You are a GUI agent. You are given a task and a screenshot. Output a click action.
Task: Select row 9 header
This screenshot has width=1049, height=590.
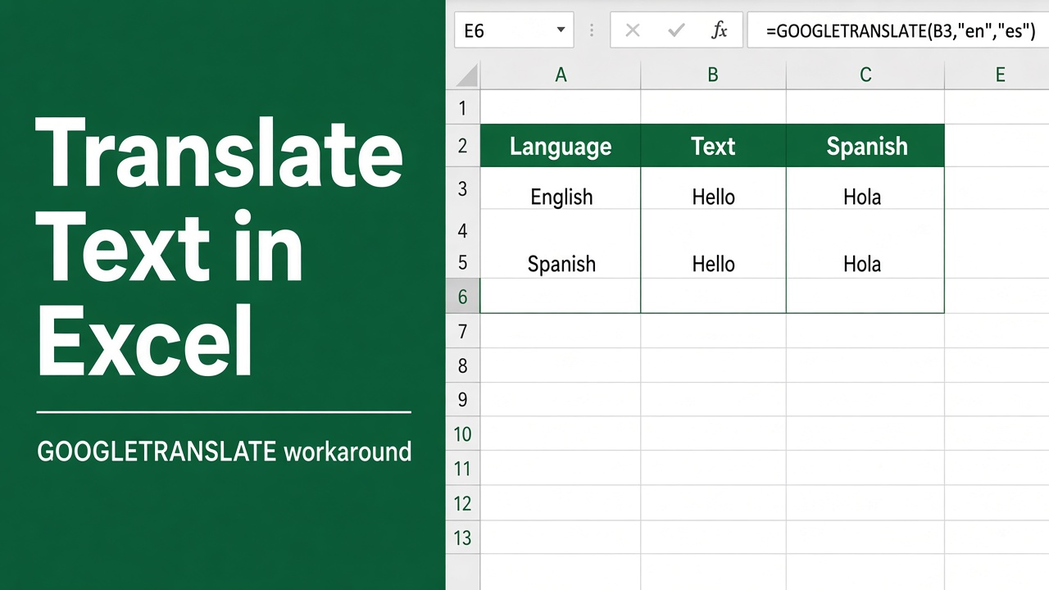point(463,400)
